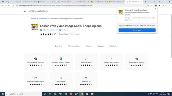Open the Search Site WE extension card
Image resolution: width=172 pixels, height=96 pixels.
tap(86, 62)
